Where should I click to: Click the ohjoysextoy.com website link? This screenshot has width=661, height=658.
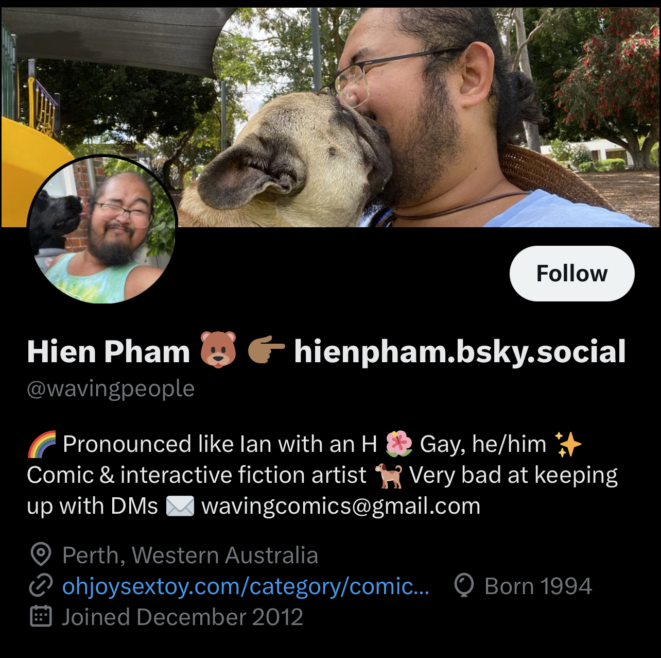[x=246, y=586]
